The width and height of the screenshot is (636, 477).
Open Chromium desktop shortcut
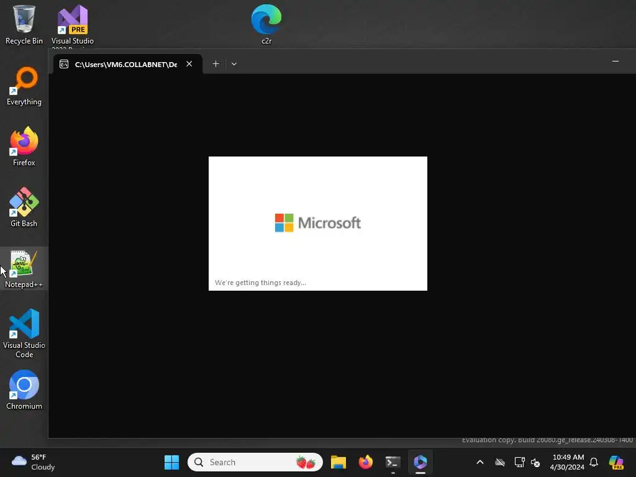coord(24,389)
